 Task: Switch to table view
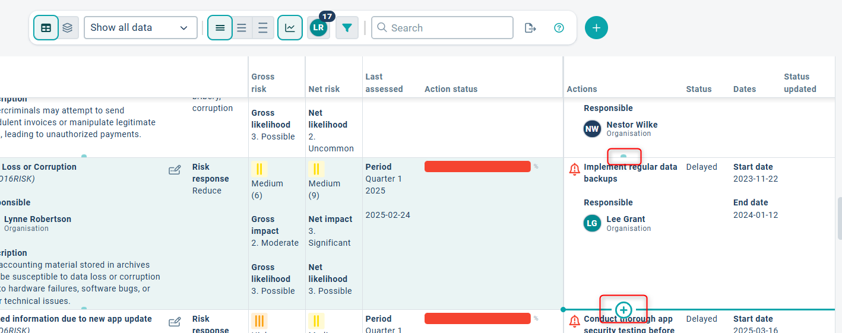click(46, 28)
